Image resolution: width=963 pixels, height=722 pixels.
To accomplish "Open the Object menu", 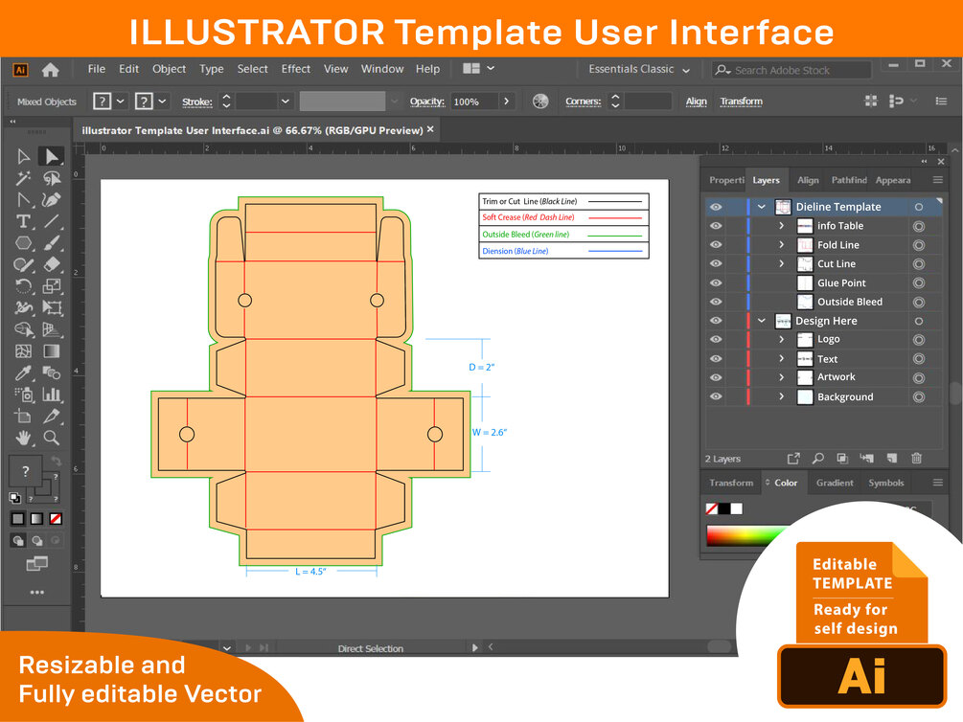I will point(169,69).
